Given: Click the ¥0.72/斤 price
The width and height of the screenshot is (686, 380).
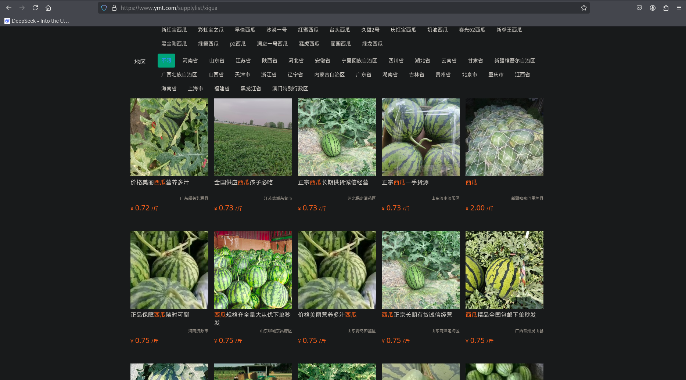Looking at the screenshot, I should (x=144, y=208).
